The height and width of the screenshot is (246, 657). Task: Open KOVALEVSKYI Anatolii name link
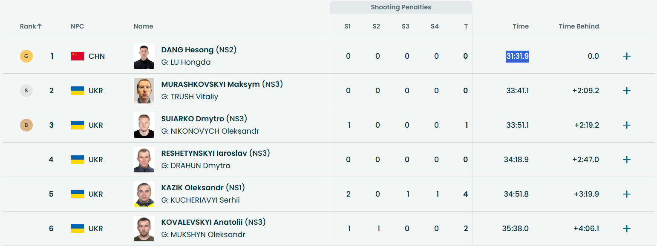(x=202, y=222)
